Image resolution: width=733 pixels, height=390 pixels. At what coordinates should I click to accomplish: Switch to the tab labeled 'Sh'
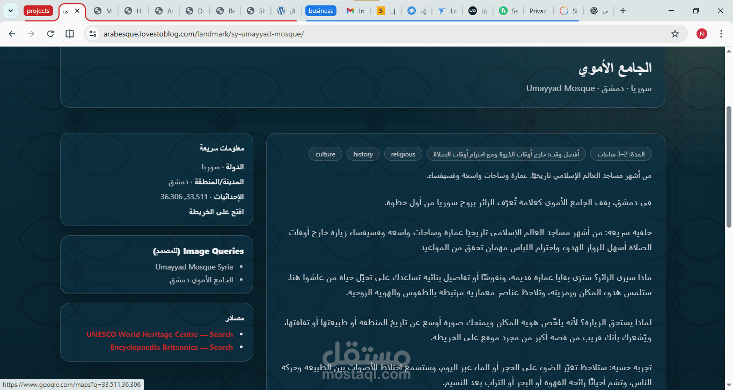point(255,11)
